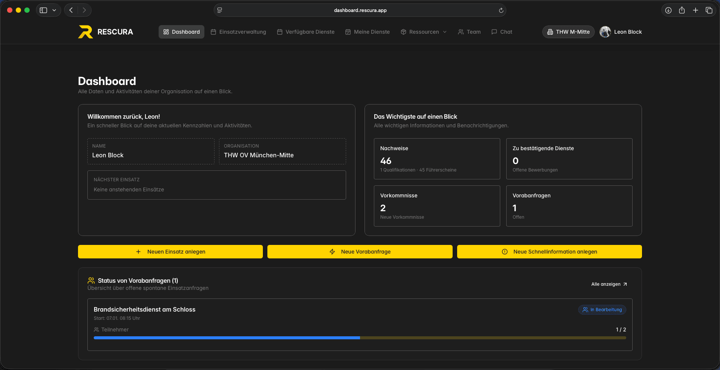Click the RESCURA logo icon

click(x=85, y=32)
